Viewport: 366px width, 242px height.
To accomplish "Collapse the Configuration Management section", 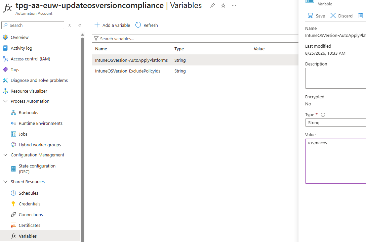I will tap(5, 155).
